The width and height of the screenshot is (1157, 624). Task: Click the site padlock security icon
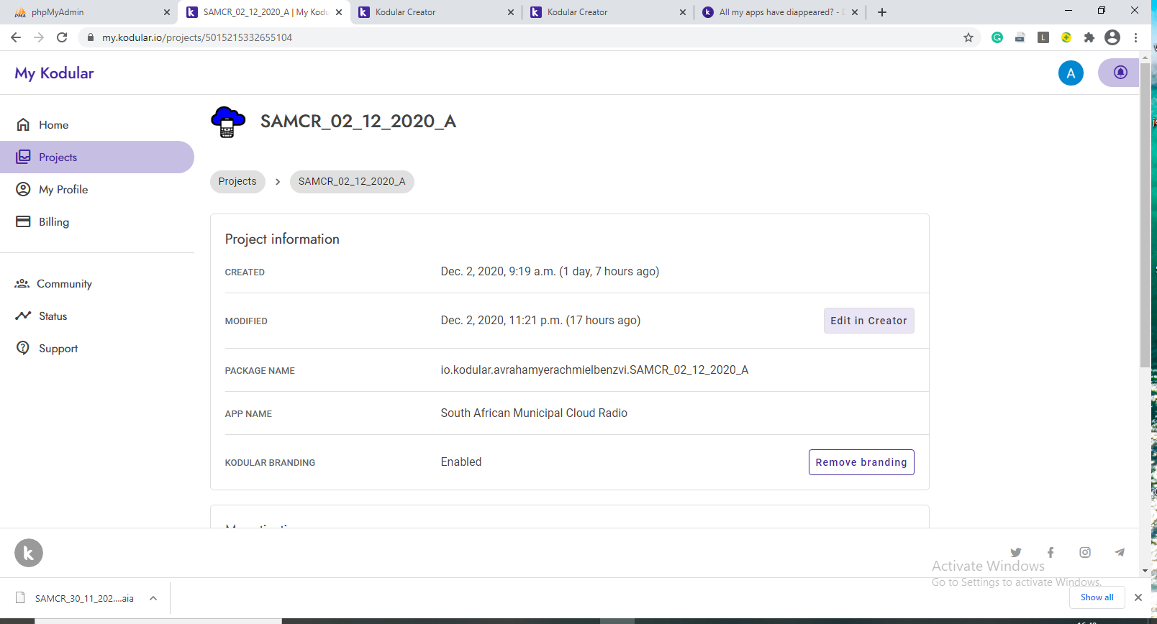pos(91,37)
